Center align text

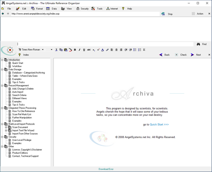tap(116, 50)
